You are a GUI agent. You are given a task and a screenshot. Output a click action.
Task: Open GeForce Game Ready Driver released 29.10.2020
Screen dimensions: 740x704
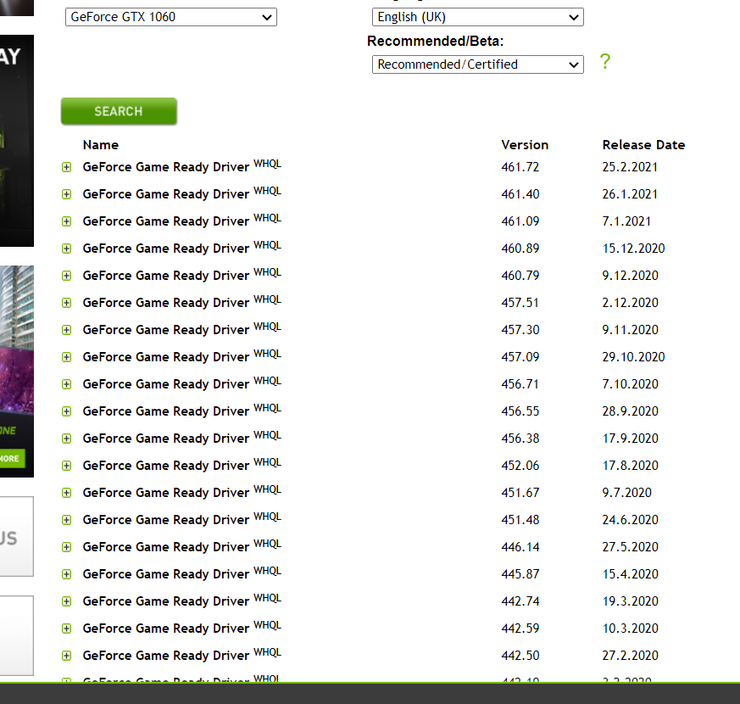165,357
